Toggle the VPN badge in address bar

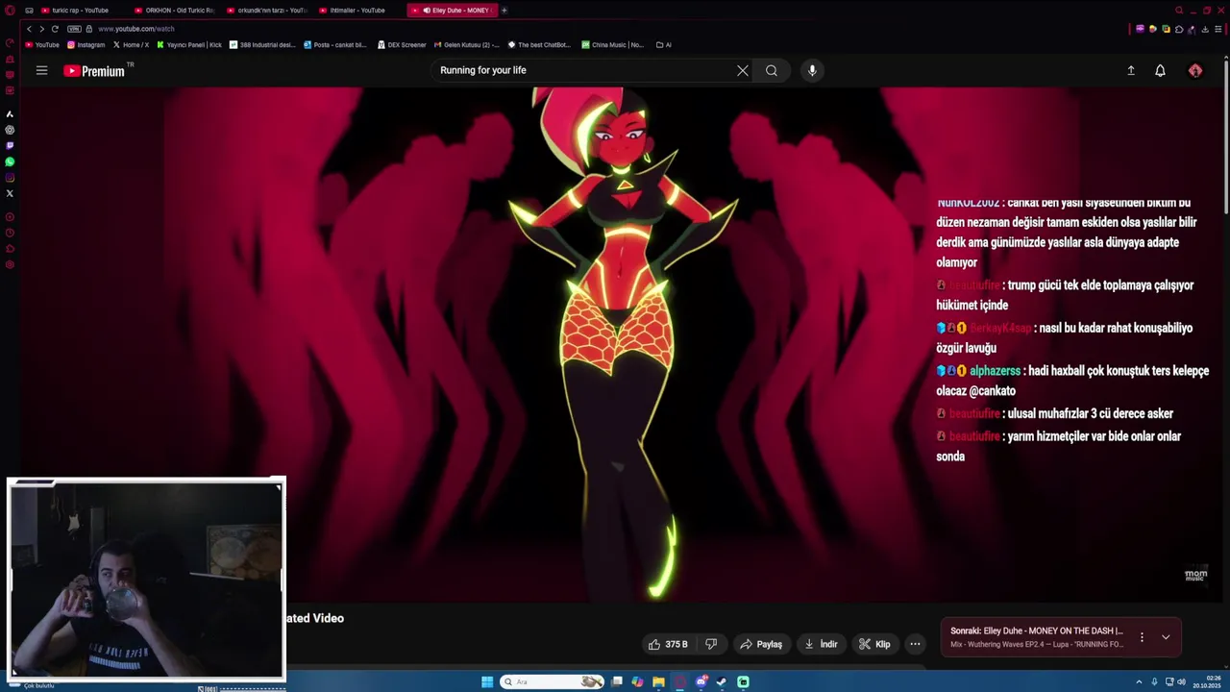(74, 29)
